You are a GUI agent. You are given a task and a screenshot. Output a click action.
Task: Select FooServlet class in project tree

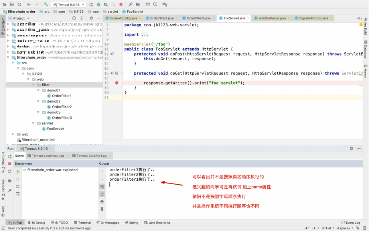[53, 129]
